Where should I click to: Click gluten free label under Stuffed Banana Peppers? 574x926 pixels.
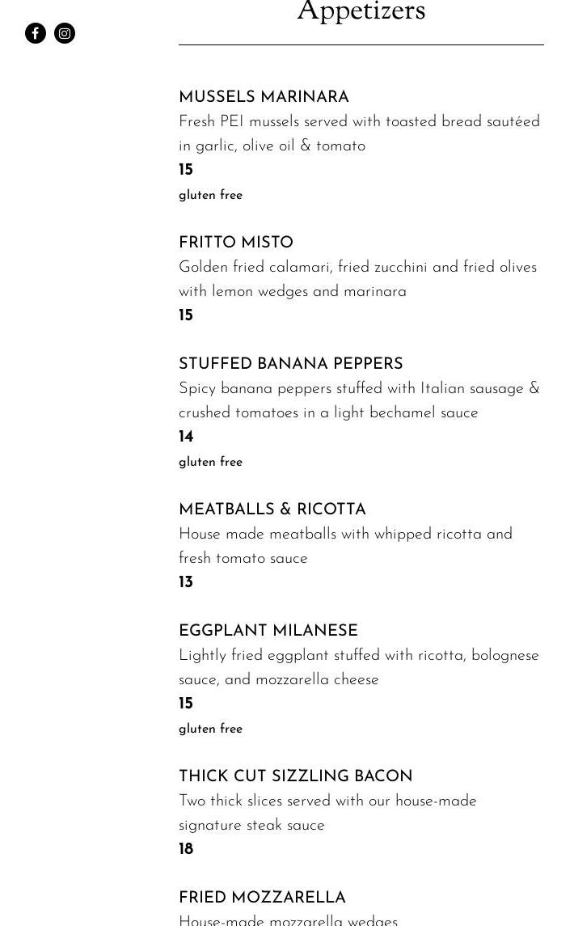tap(210, 463)
